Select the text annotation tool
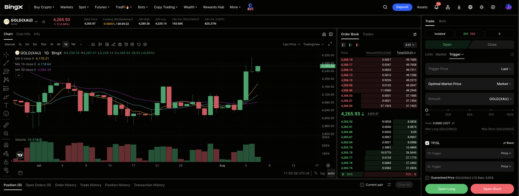This screenshot has height=196, width=519. [6, 105]
